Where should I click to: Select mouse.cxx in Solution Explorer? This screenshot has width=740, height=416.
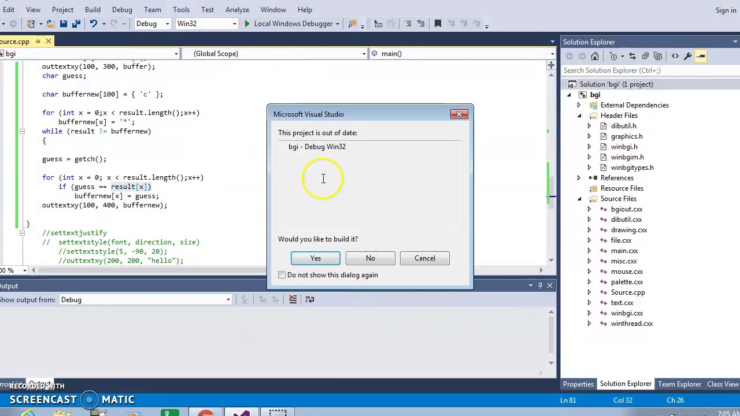[627, 272]
